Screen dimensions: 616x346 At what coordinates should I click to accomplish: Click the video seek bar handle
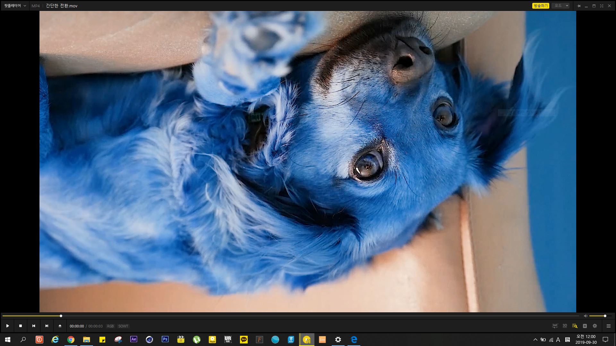pos(61,316)
